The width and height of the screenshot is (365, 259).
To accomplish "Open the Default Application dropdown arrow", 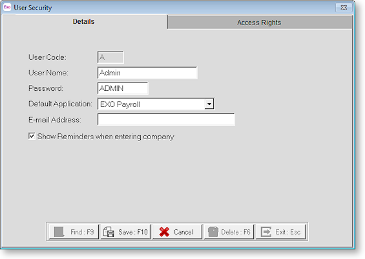I will point(209,104).
